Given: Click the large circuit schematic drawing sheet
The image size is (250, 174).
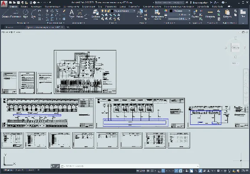Looking at the screenshot, I should click(x=85, y=72).
